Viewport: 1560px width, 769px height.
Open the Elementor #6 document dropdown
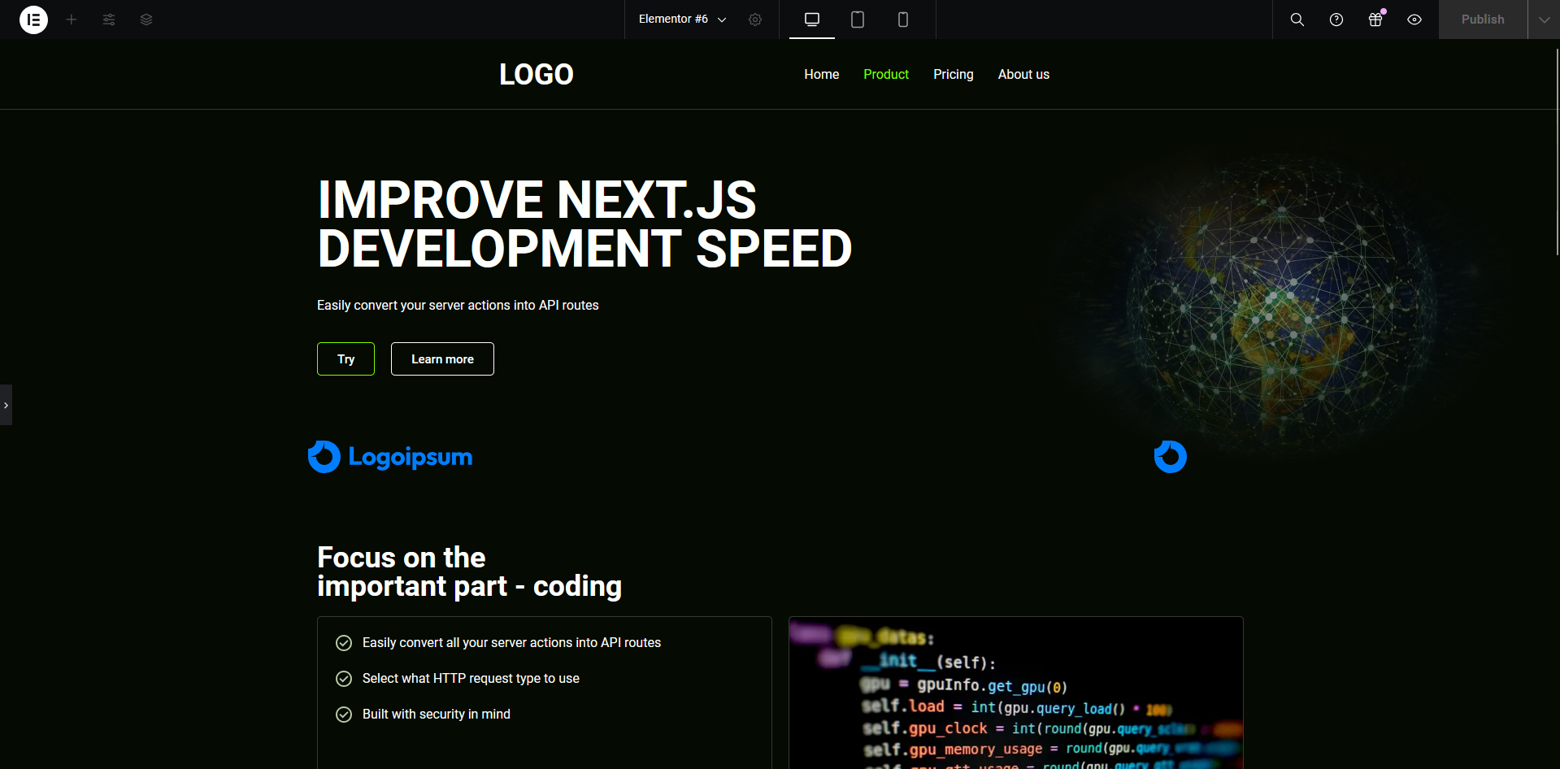(683, 20)
